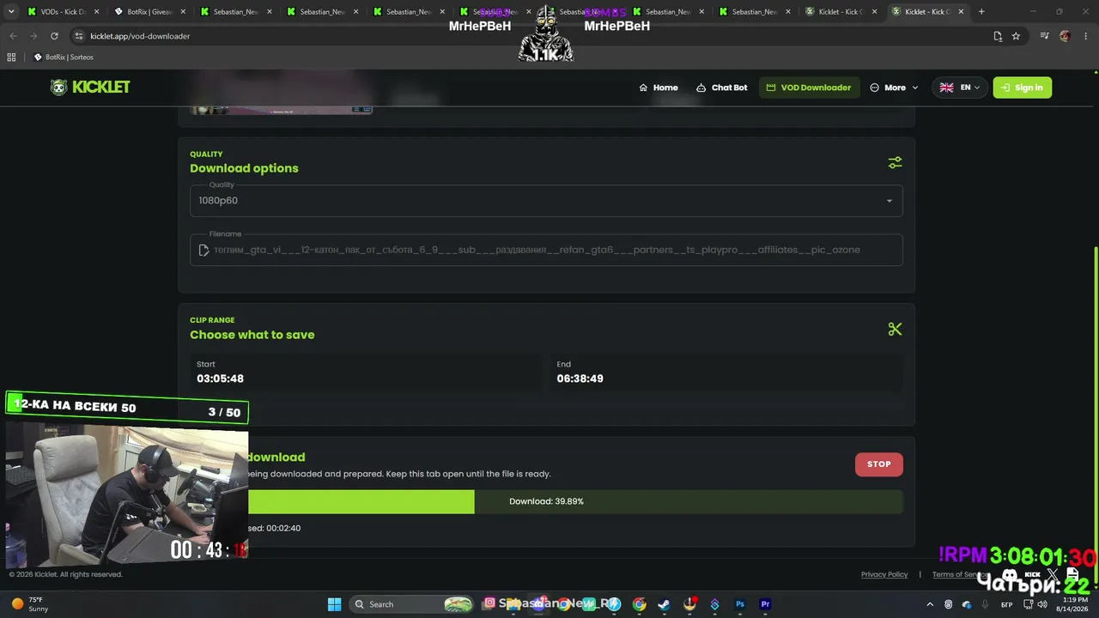View site information icon in address bar
This screenshot has width=1099, height=618.
79,36
